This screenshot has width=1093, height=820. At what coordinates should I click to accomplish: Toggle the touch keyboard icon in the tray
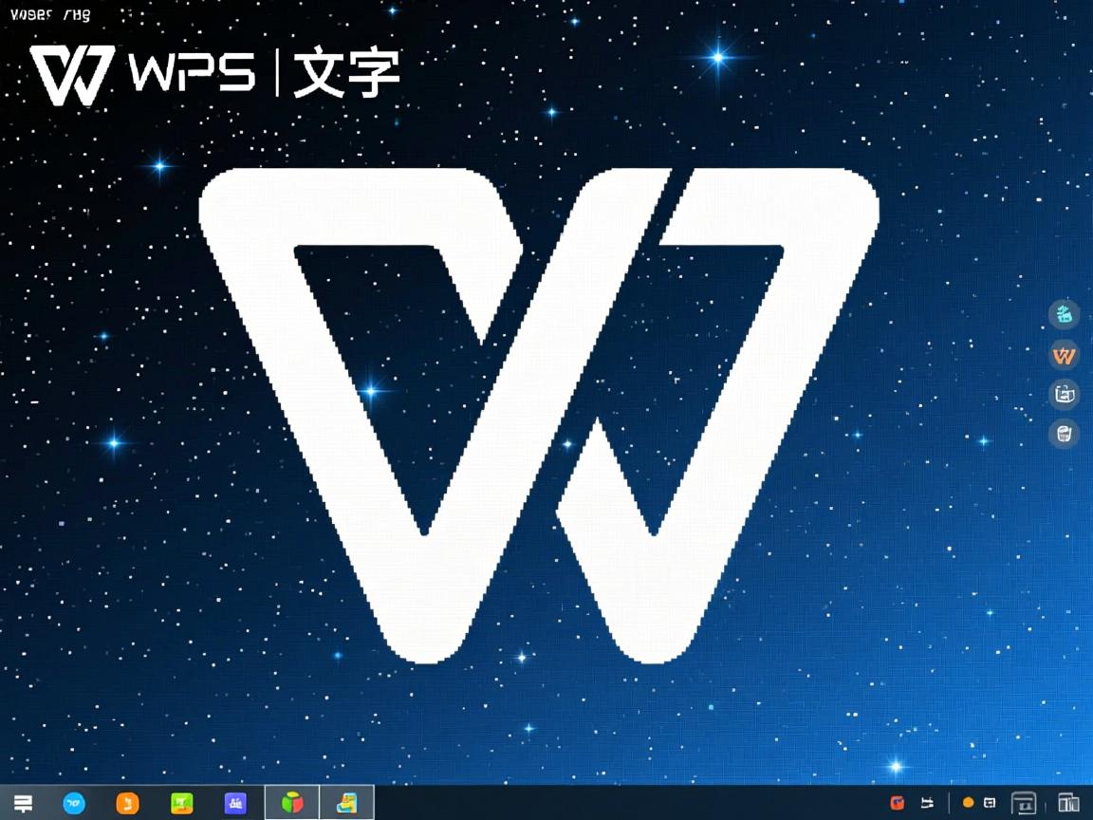pyautogui.click(x=990, y=804)
